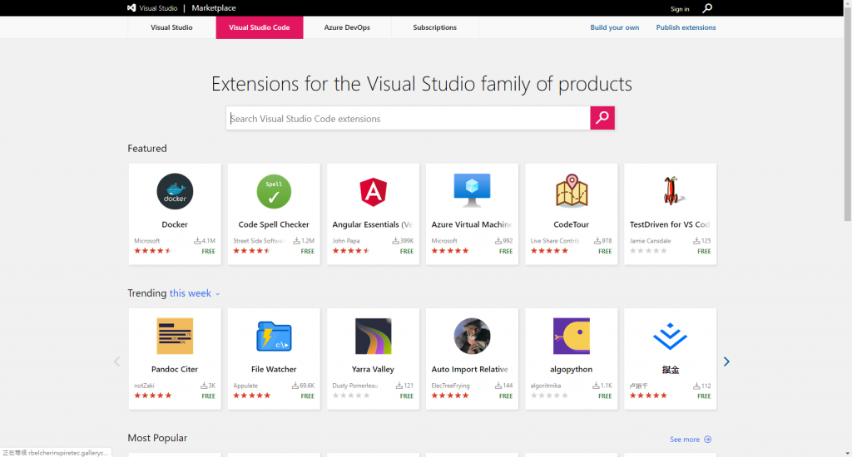Click CodeTour star rating
This screenshot has height=457, width=852.
pyautogui.click(x=549, y=251)
